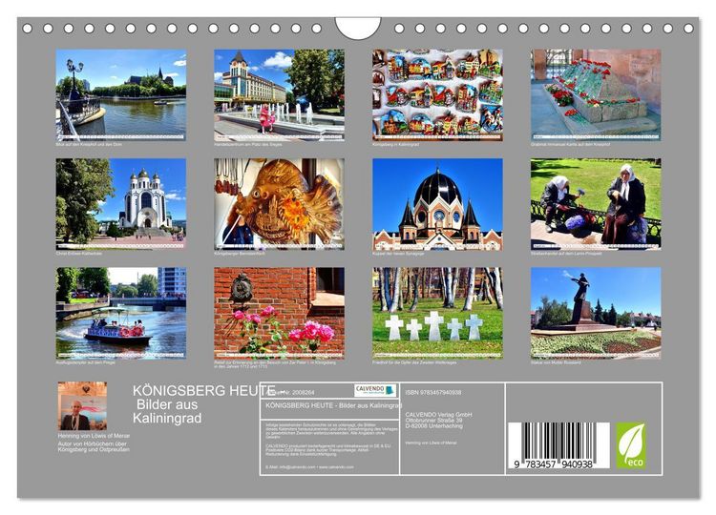
Task: Click 'D-82008 Unterhaching' address line
Action: coord(433,425)
